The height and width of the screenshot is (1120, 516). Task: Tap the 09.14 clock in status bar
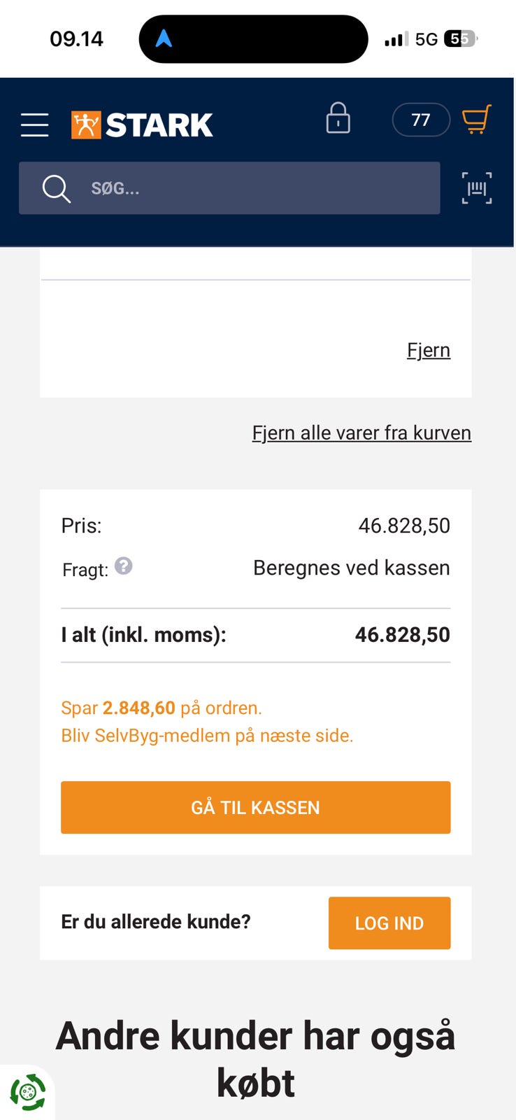(x=76, y=39)
